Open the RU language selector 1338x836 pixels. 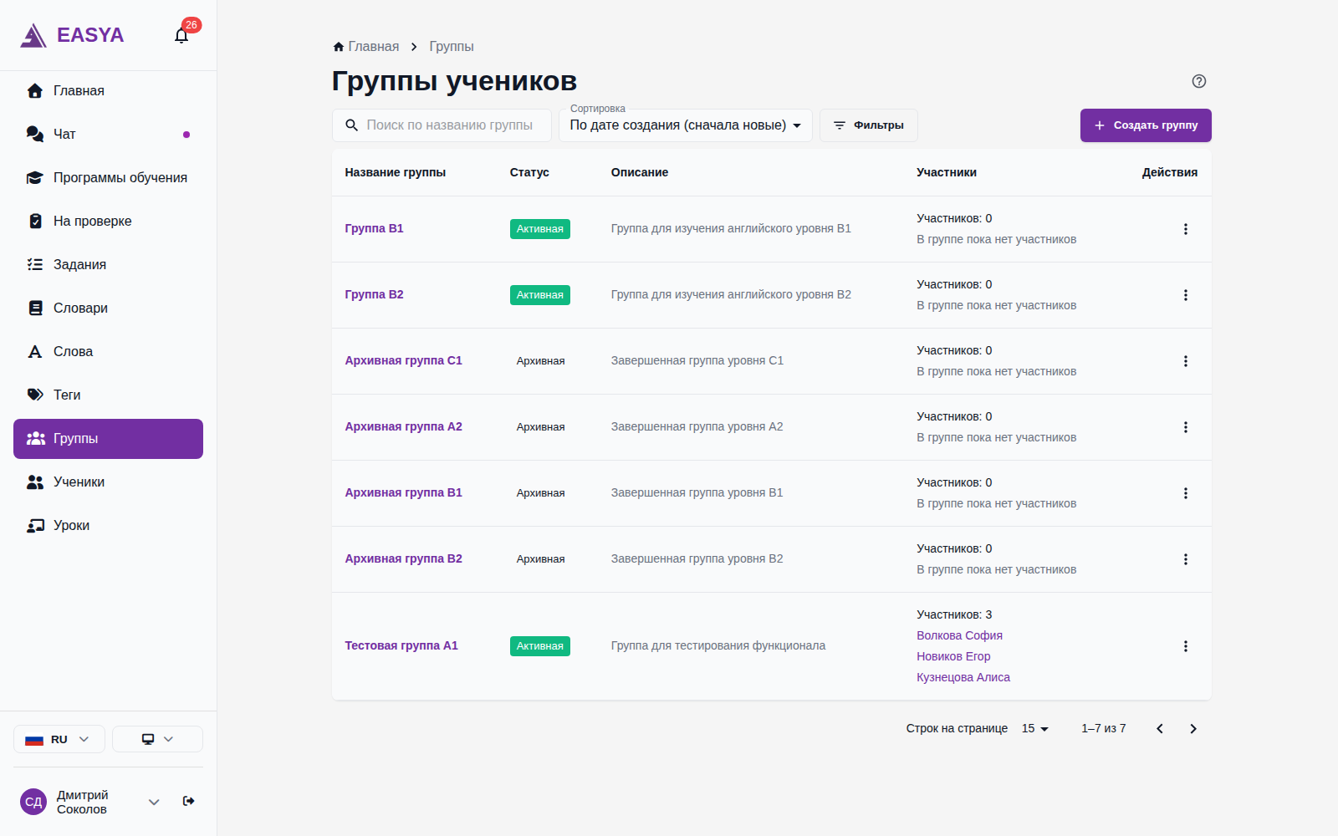(59, 739)
